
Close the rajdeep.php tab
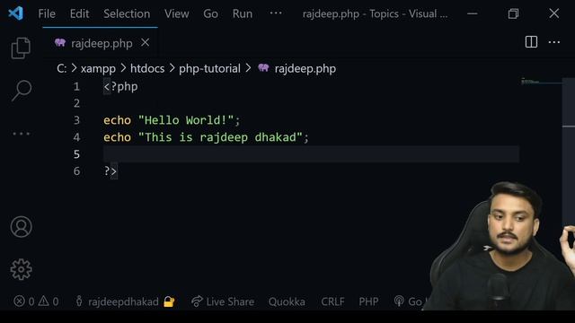click(x=146, y=43)
